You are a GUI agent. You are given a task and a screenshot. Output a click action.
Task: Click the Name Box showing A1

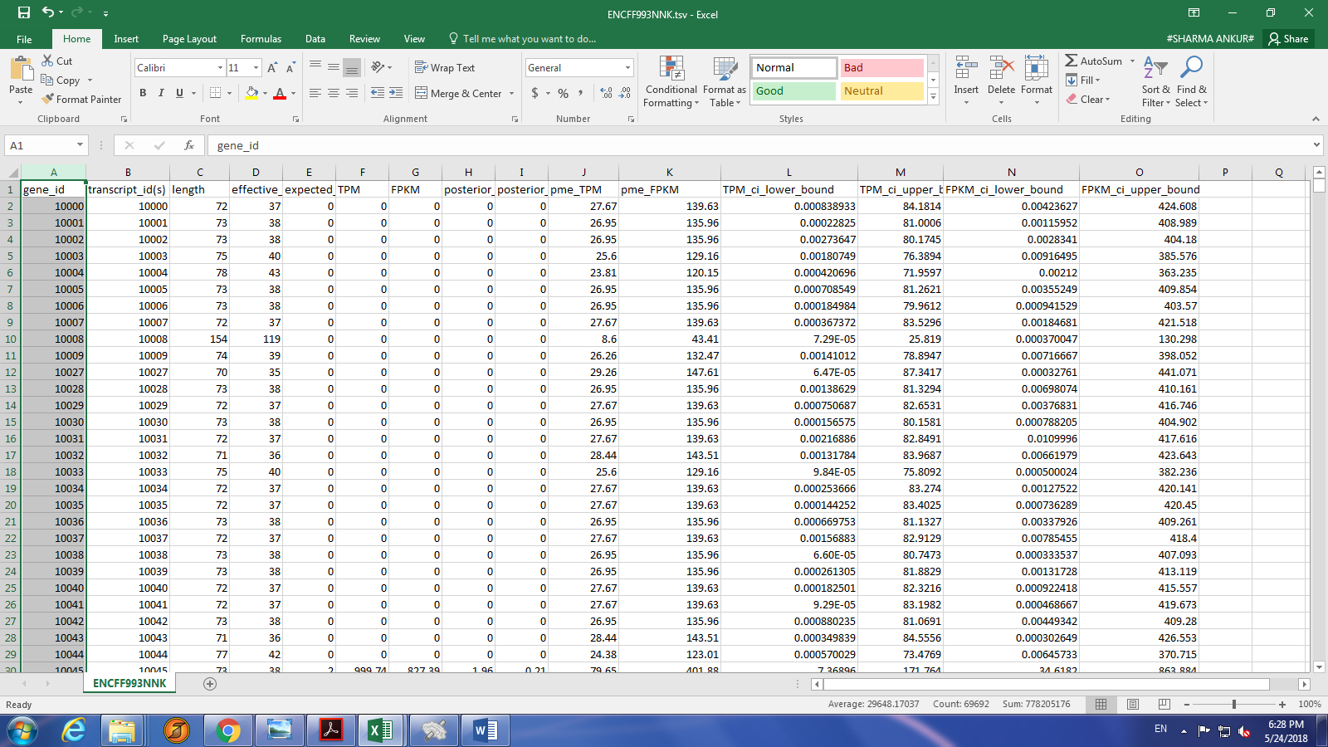[46, 145]
